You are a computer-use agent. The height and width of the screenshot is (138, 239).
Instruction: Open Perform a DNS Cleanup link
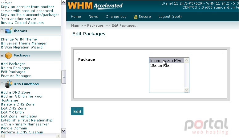[x=22, y=132]
